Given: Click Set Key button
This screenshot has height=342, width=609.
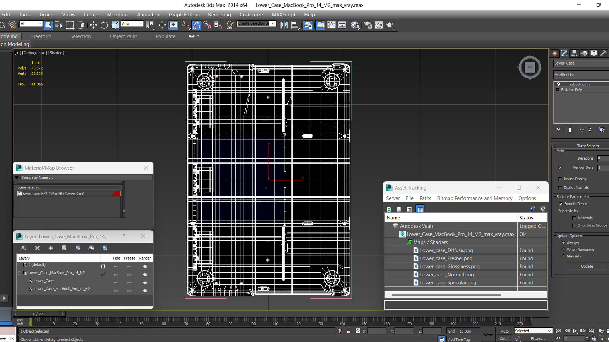Looking at the screenshot, I should (x=505, y=339).
